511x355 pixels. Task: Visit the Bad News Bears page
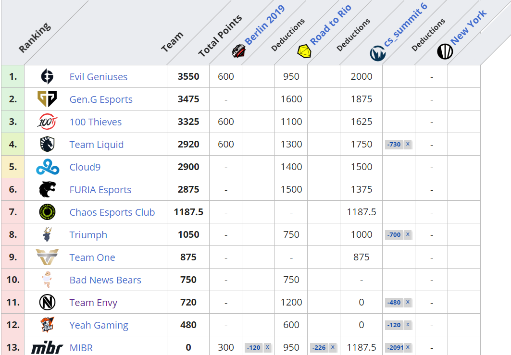pos(105,280)
